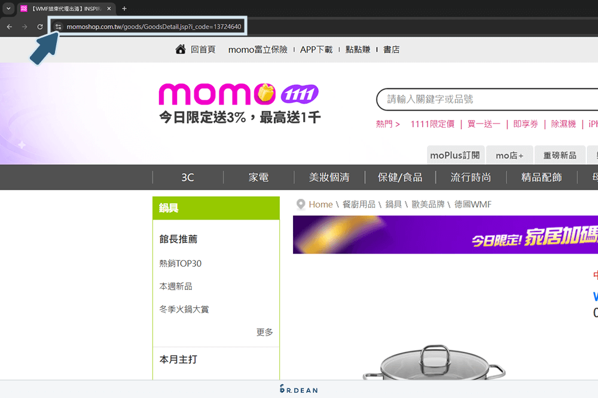The image size is (598, 398).
Task: Click the purple 今日限定 promo banner
Action: pyautogui.click(x=445, y=235)
